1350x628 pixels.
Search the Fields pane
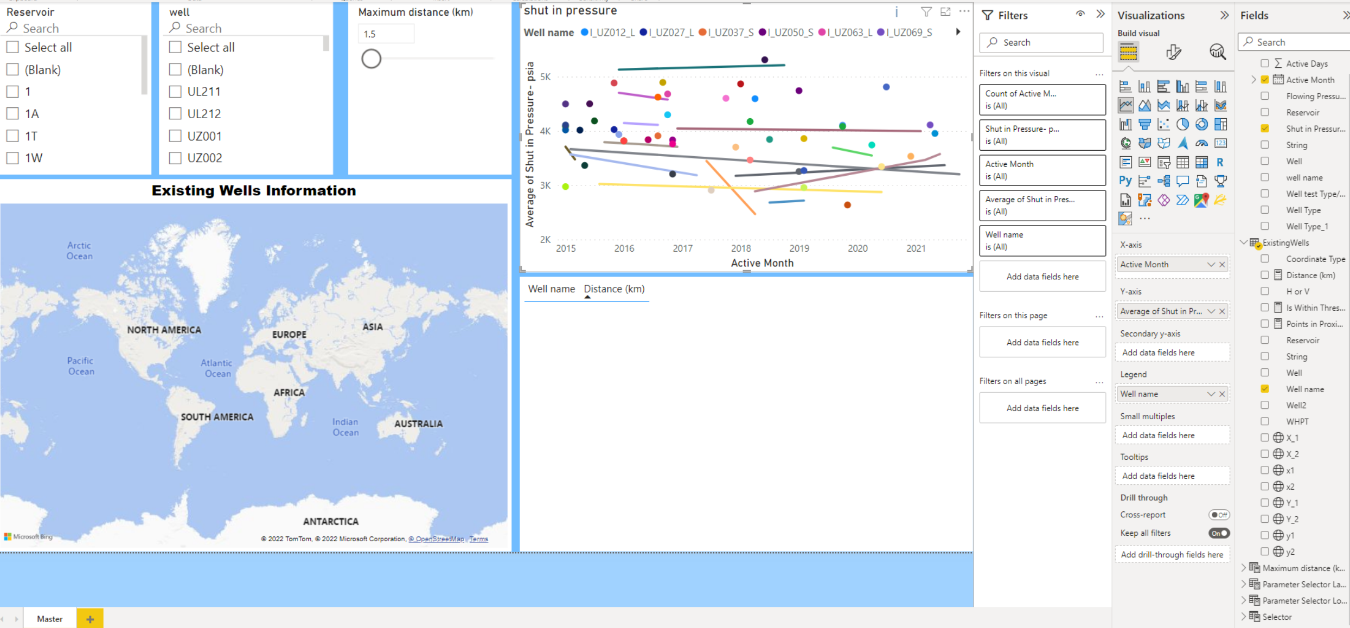coord(1294,42)
